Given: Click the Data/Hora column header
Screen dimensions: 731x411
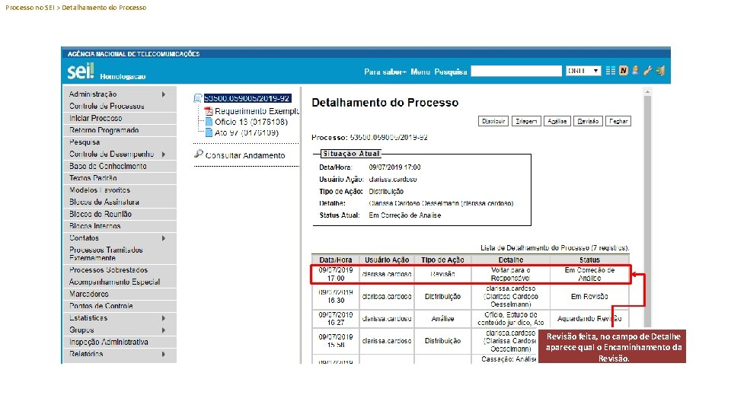Looking at the screenshot, I should pos(336,260).
